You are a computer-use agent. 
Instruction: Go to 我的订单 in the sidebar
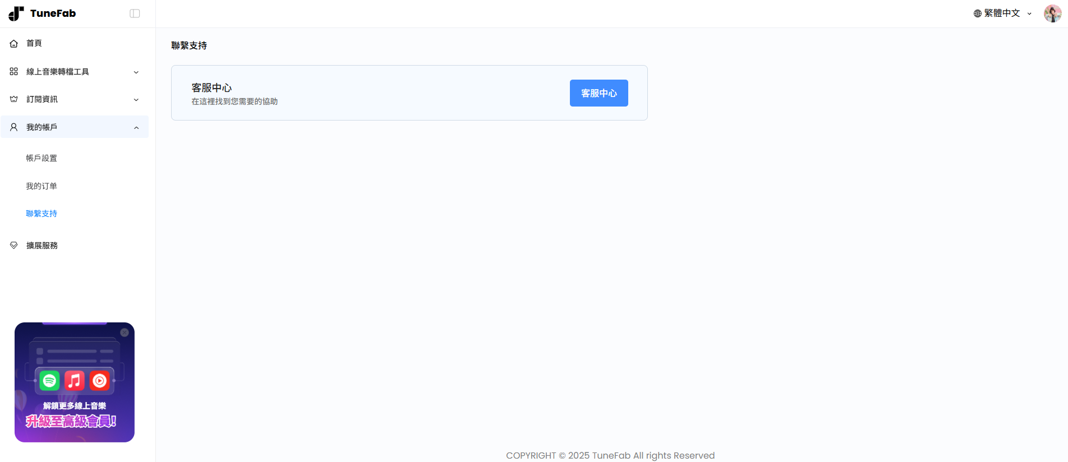click(x=42, y=186)
